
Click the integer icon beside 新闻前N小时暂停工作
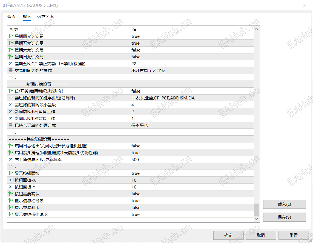click(11, 112)
